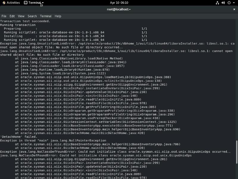Viewport: 238px width, 179px height.
Task: Click the NullPointerException error line
Action: 53,141
